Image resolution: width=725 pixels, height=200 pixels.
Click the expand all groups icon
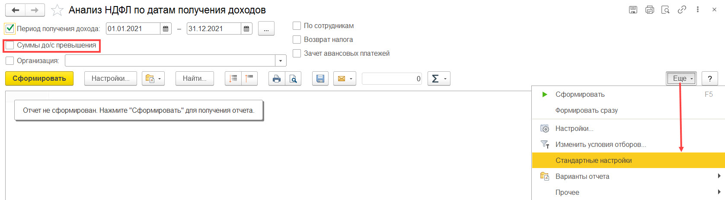pos(233,79)
